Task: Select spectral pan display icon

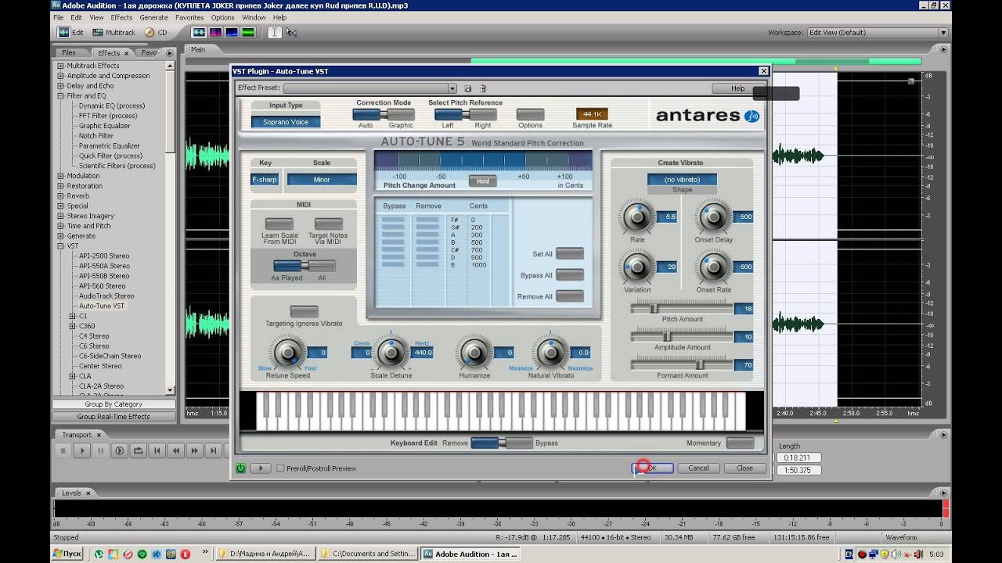Action: 232,32
